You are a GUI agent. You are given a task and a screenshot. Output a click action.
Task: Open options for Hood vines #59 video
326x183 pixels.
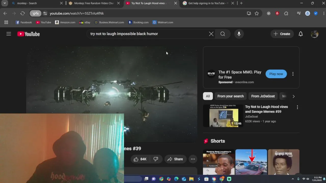point(297,107)
